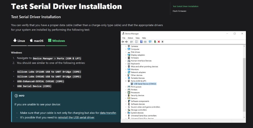Click the forward arrow in Device Manager toolbar
This screenshot has height=128, width=253.
click(x=126, y=42)
